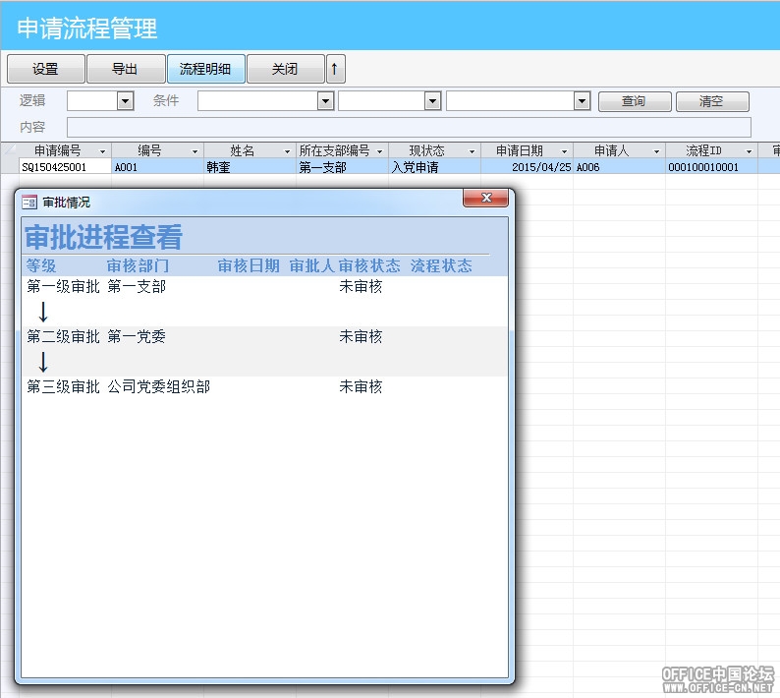Click the 审核日期 column header
This screenshot has width=780, height=698.
tap(249, 265)
